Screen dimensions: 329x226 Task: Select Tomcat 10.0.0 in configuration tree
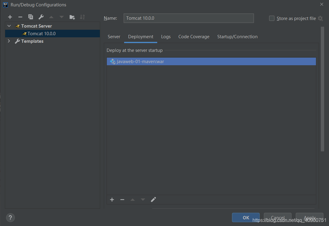53,34
